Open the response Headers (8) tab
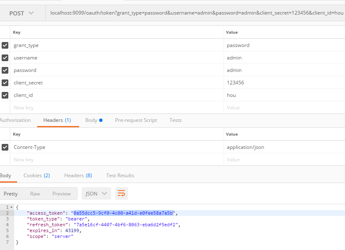Screen dimensions: 345x250 78,175
